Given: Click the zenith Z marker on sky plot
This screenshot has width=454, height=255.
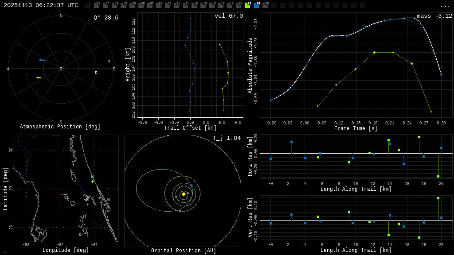Looking at the screenshot, I should 61,69.
